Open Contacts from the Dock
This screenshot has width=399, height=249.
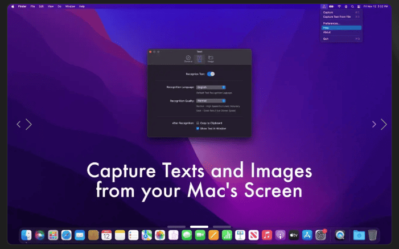pyautogui.click(x=93, y=235)
